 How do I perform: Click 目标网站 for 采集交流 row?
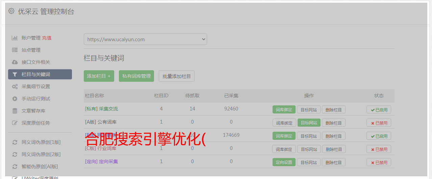[309, 109]
